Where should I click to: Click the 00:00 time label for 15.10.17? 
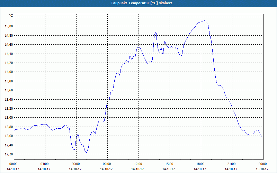coord(263,164)
